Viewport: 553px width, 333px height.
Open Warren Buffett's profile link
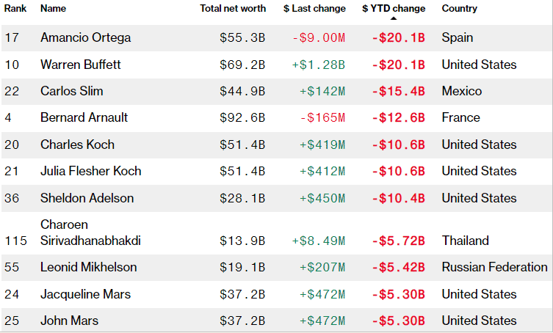pyautogui.click(x=81, y=65)
